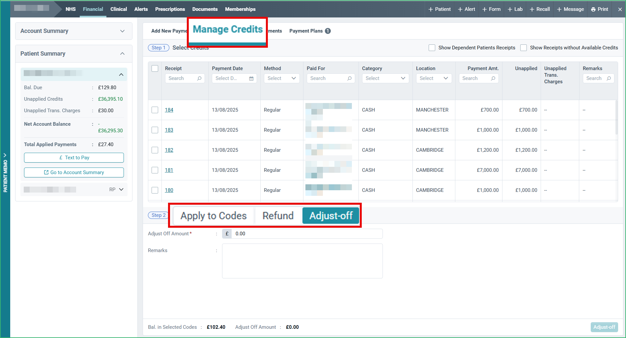
Task: Open receipt 181 link
Action: (x=169, y=170)
